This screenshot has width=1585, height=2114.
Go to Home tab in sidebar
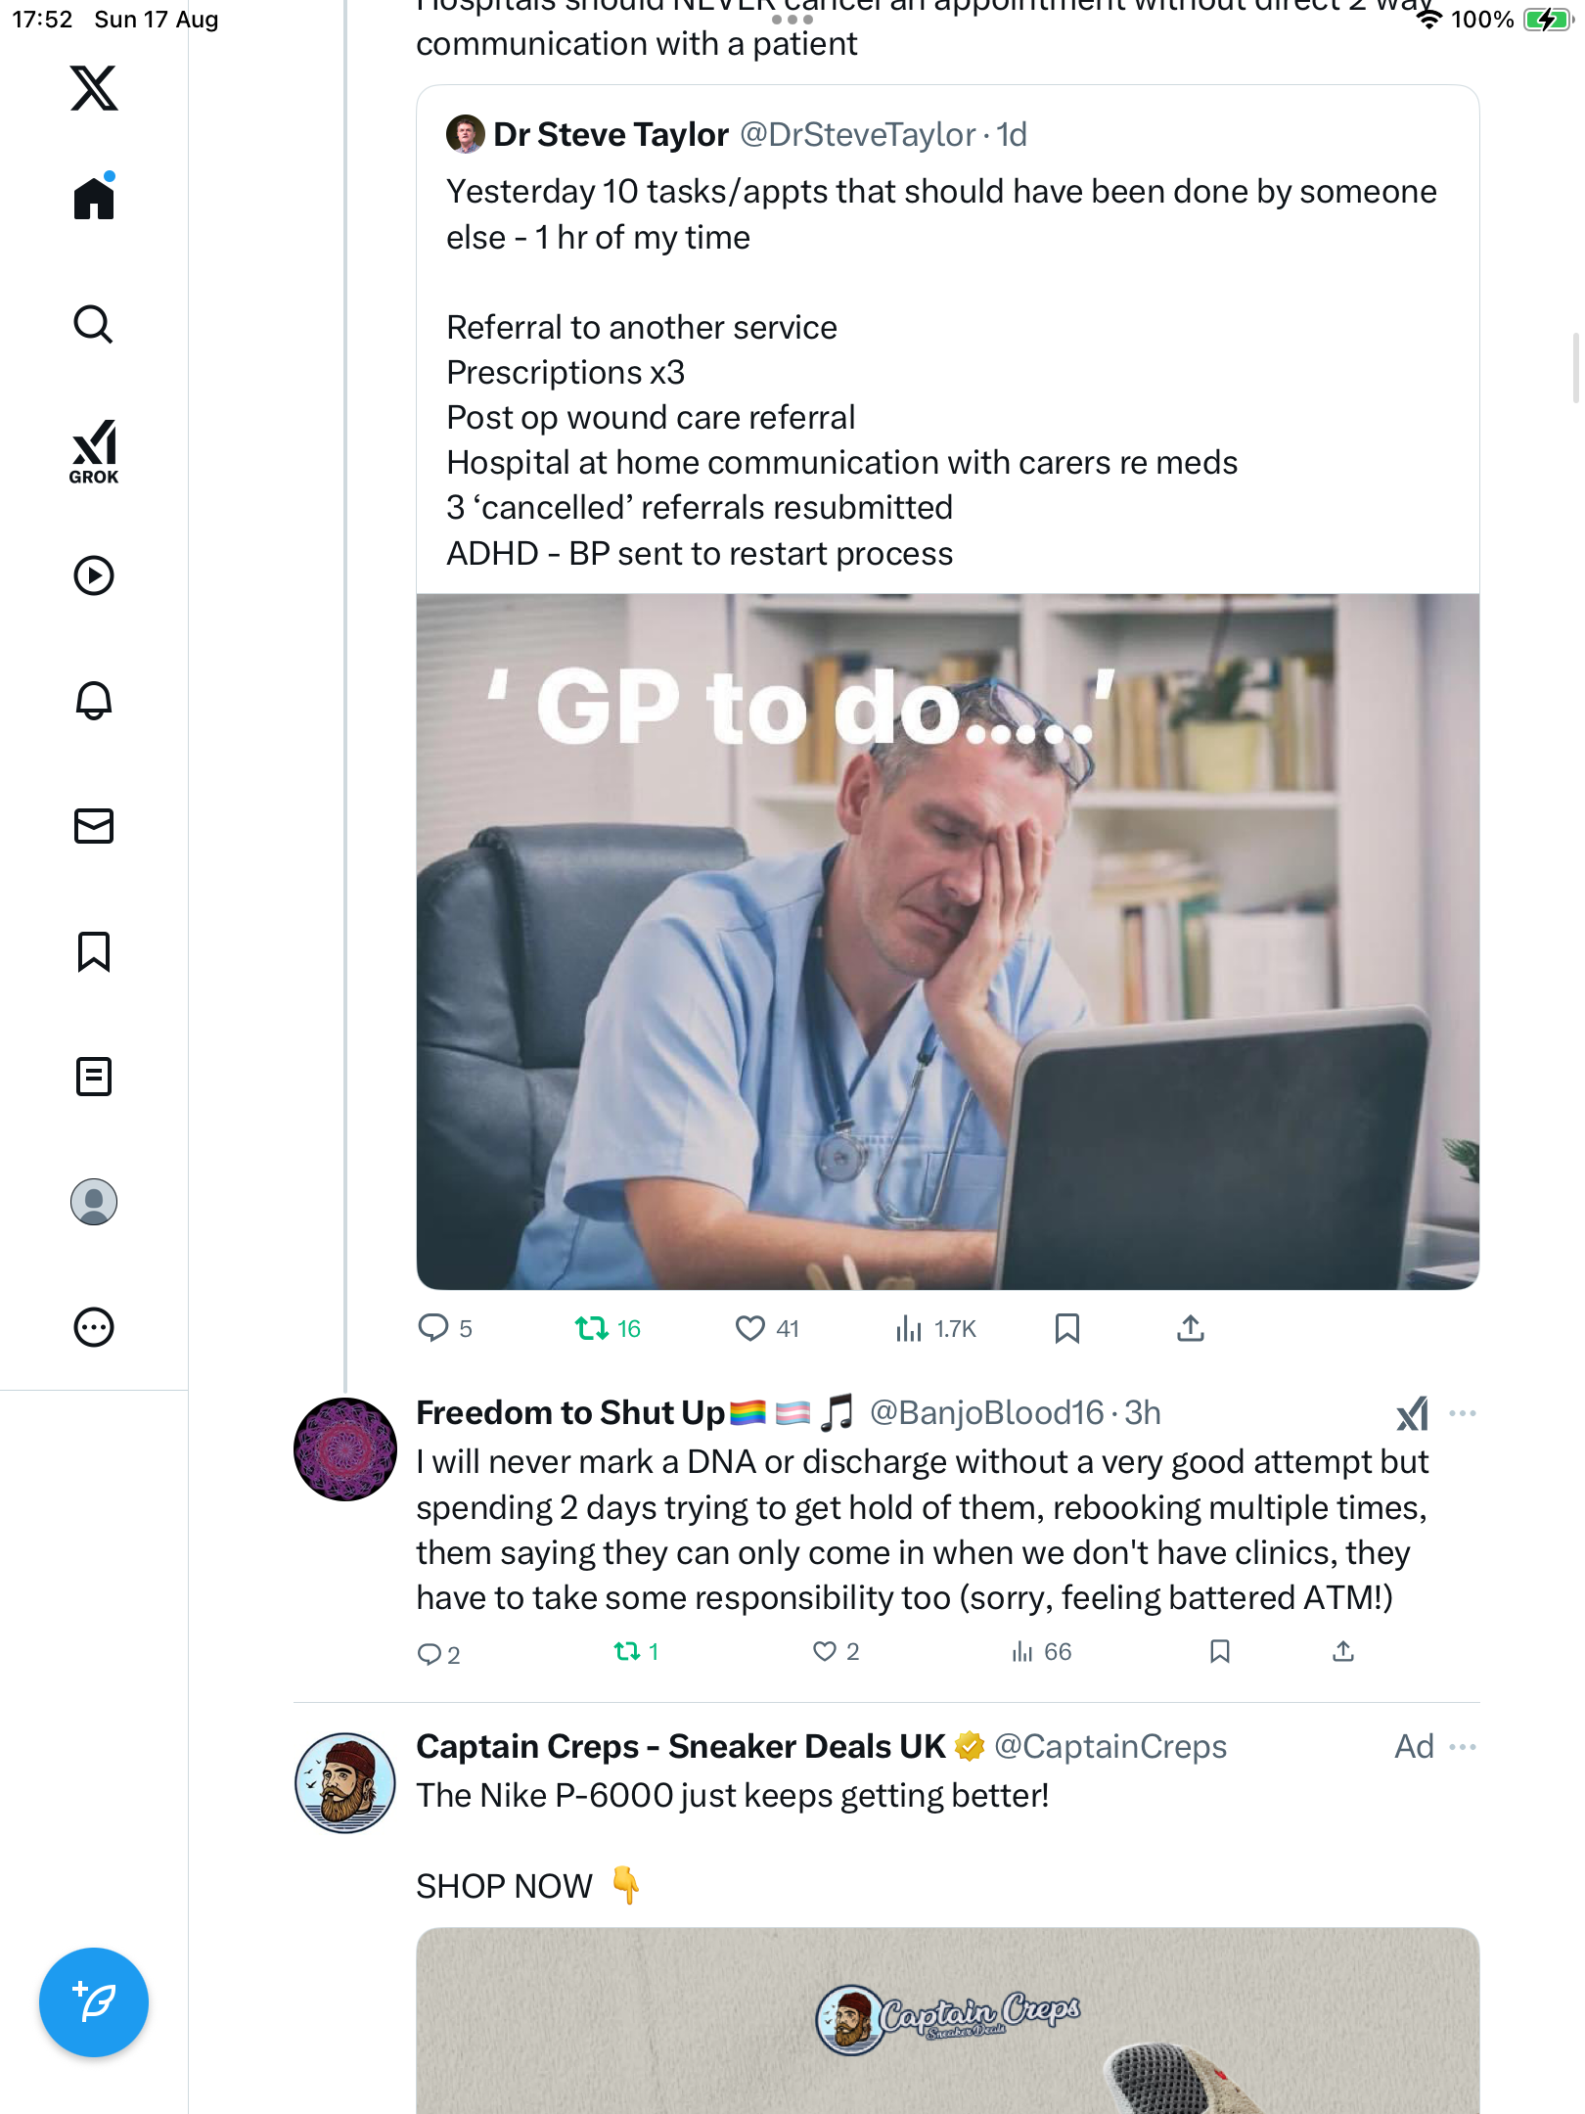[94, 199]
